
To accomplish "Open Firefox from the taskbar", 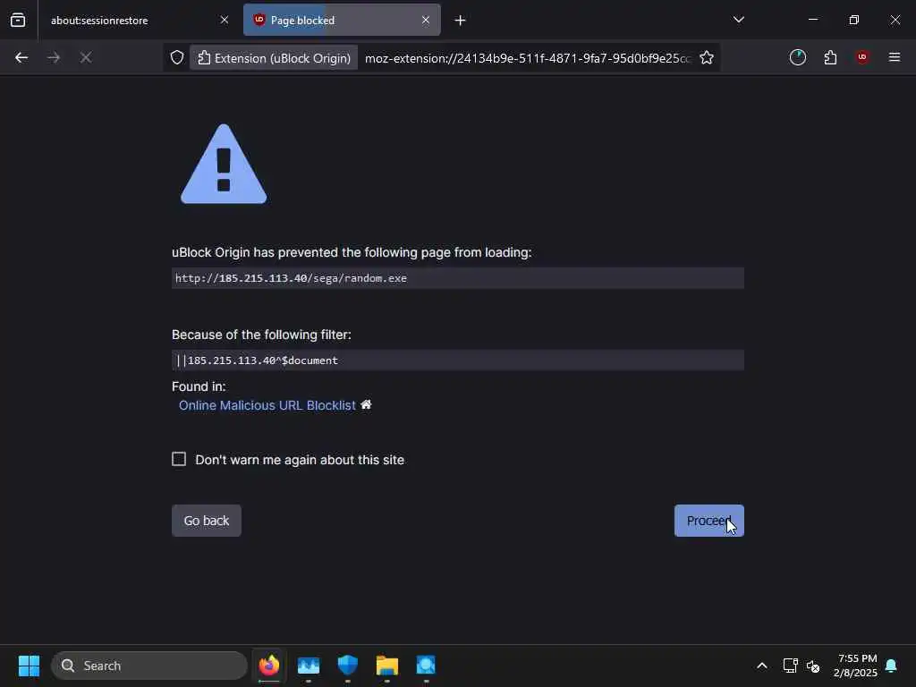I will point(268,666).
